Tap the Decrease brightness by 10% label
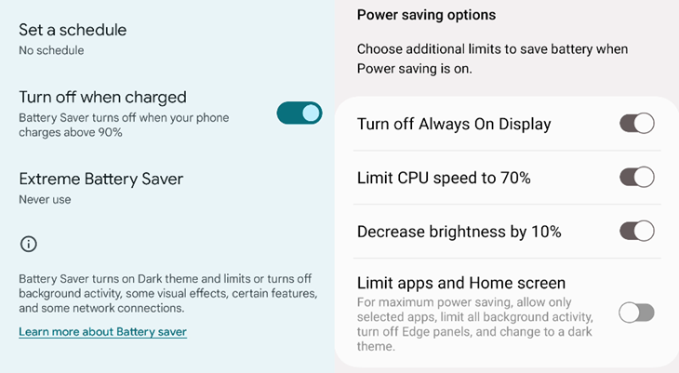 (459, 232)
